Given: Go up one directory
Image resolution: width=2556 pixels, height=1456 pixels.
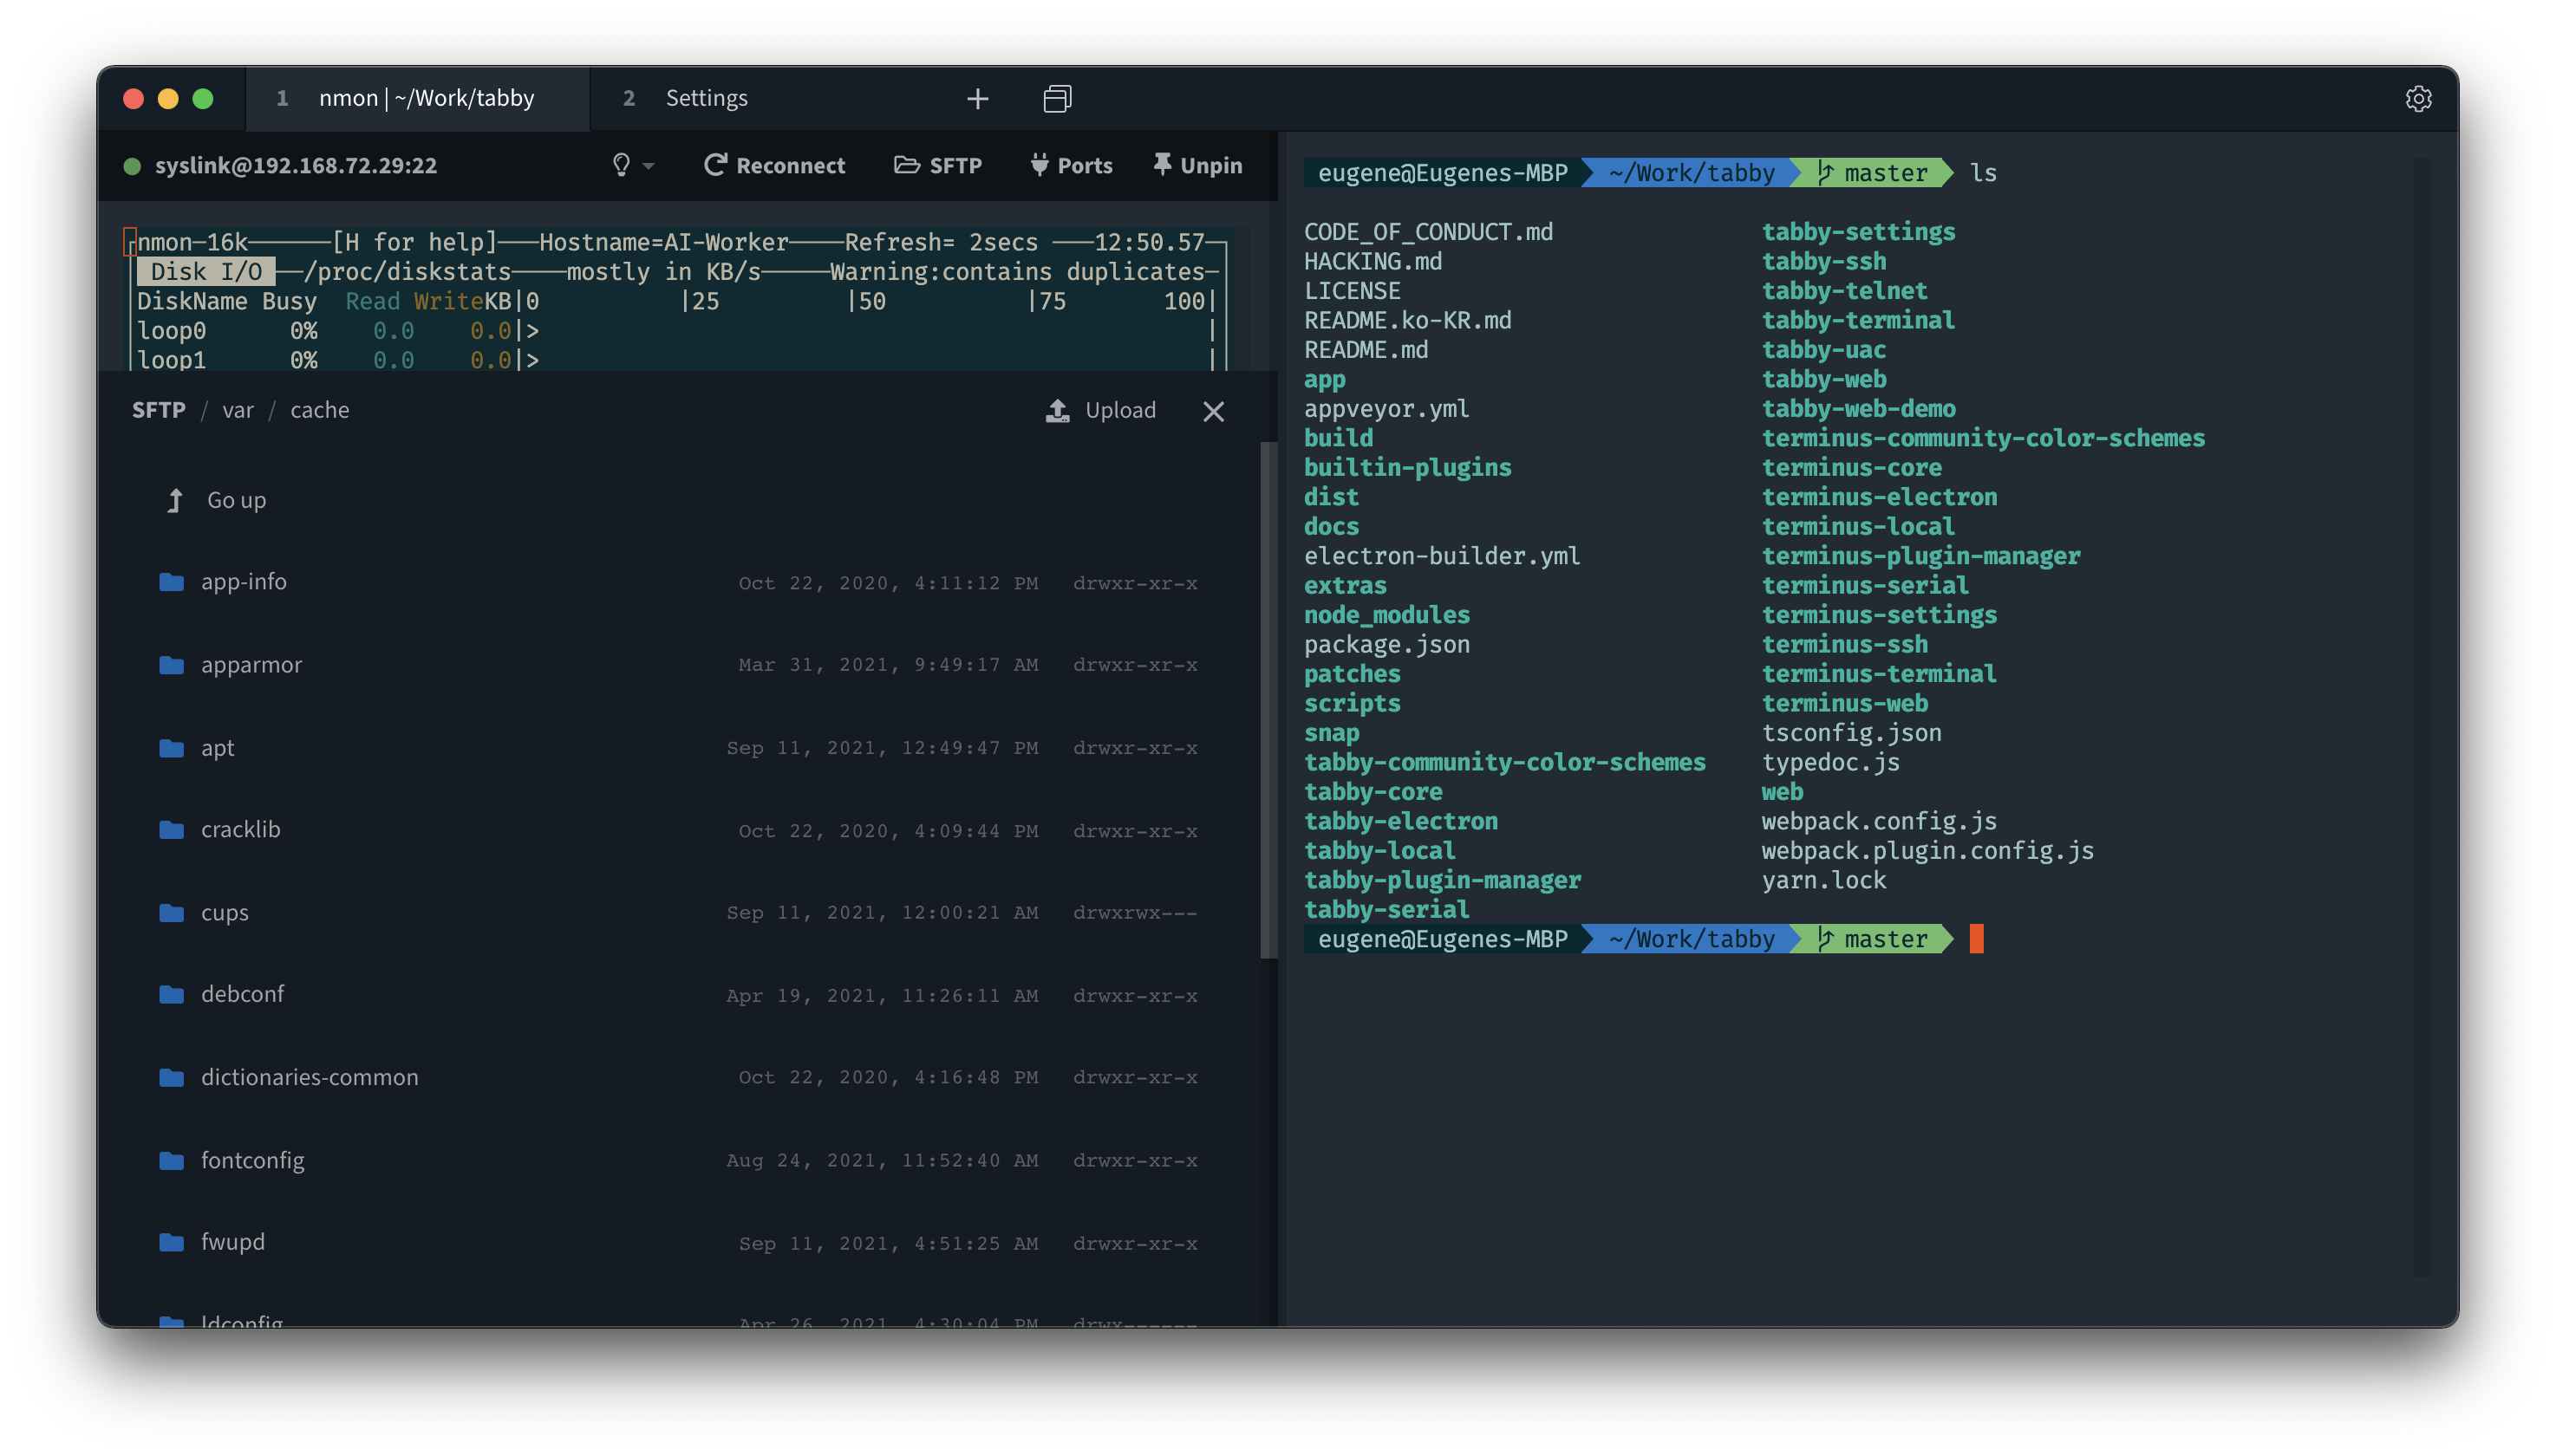Looking at the screenshot, I should point(236,500).
